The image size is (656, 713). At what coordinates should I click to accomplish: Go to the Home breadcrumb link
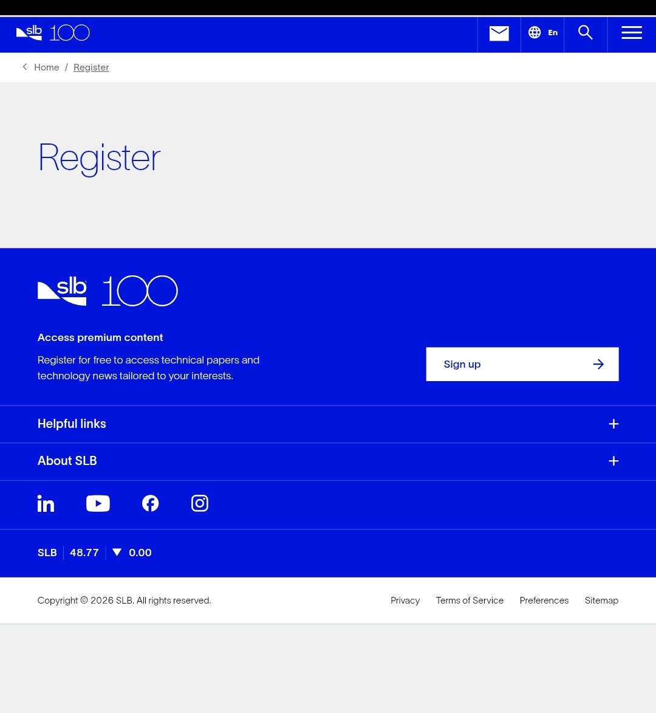(46, 67)
